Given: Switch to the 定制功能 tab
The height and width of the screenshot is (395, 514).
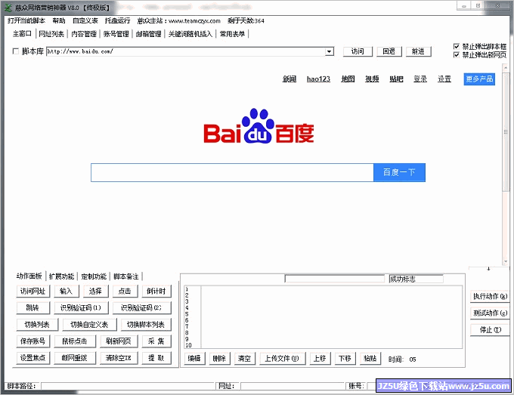Looking at the screenshot, I should pyautogui.click(x=94, y=276).
